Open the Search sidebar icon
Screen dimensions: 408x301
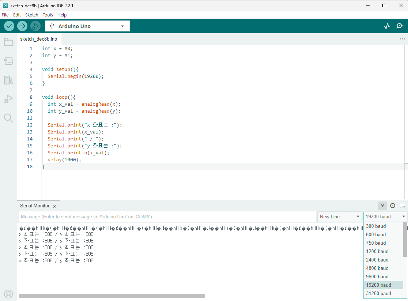tap(8, 118)
